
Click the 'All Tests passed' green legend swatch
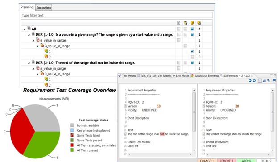(x=72, y=150)
